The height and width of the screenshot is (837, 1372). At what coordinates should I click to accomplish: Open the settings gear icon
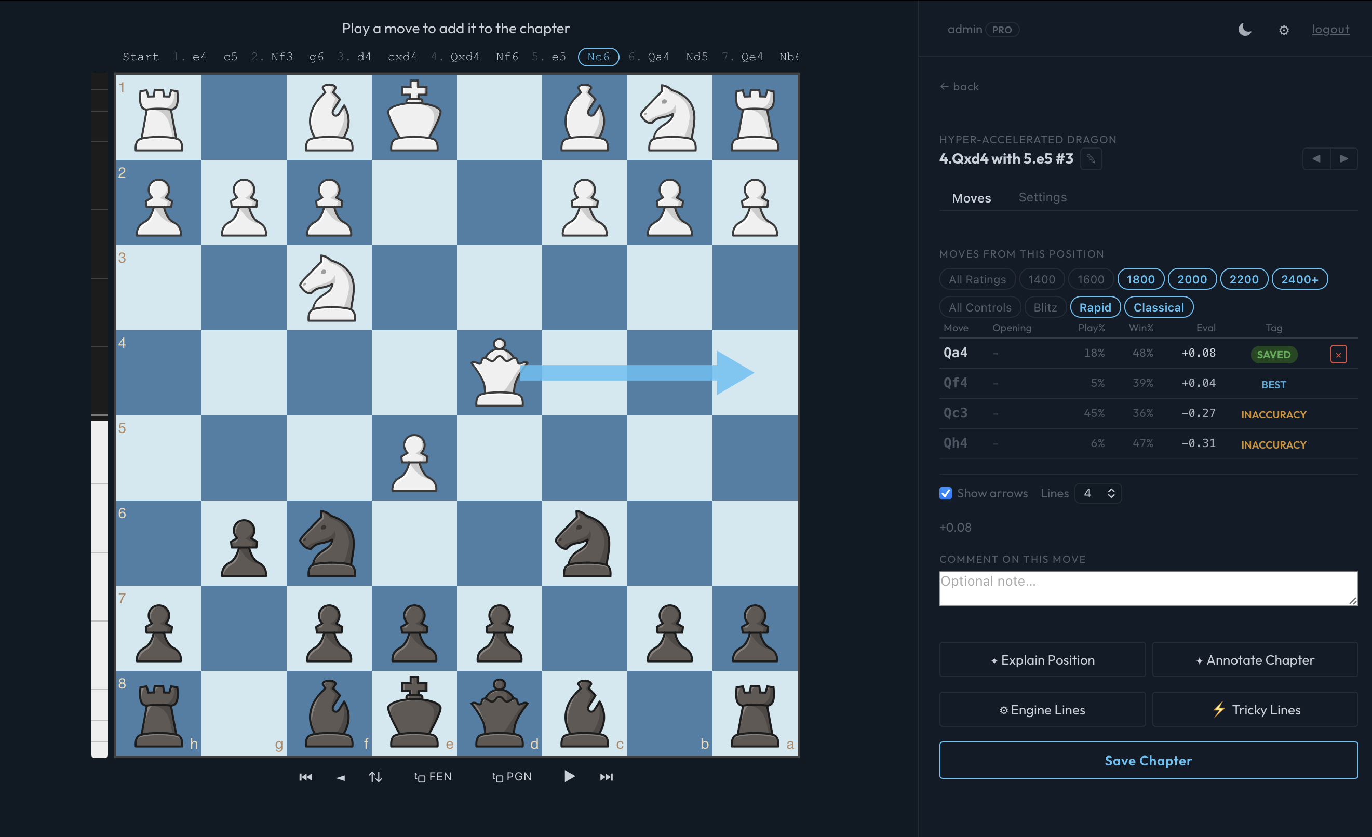click(x=1284, y=30)
